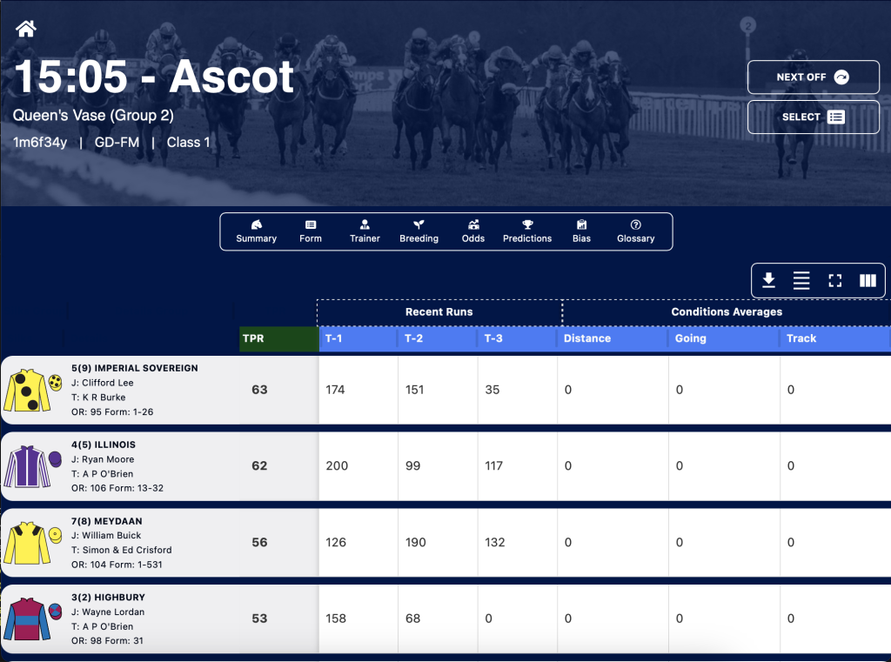Select the Bias tab
This screenshot has width=891, height=662.
[581, 231]
